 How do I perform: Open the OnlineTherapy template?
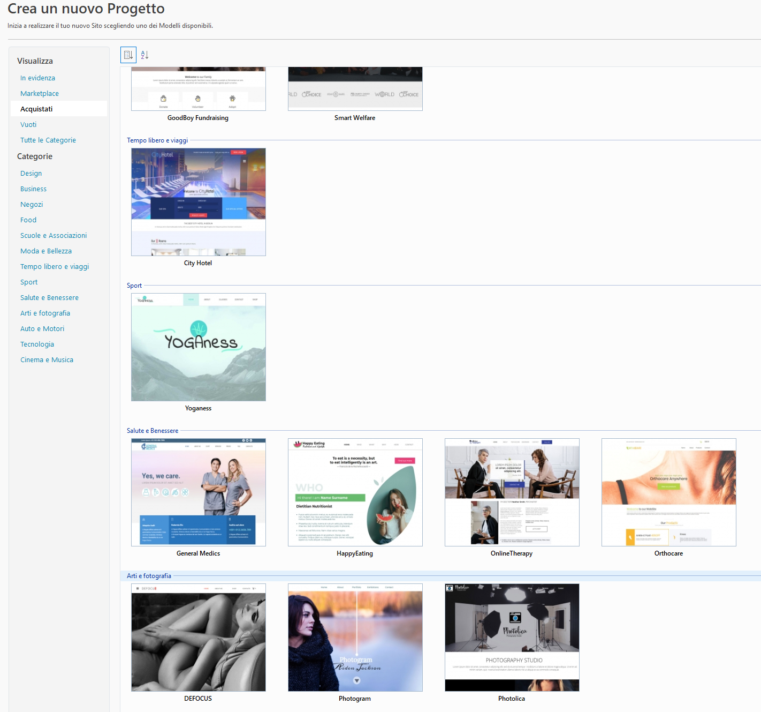point(512,492)
